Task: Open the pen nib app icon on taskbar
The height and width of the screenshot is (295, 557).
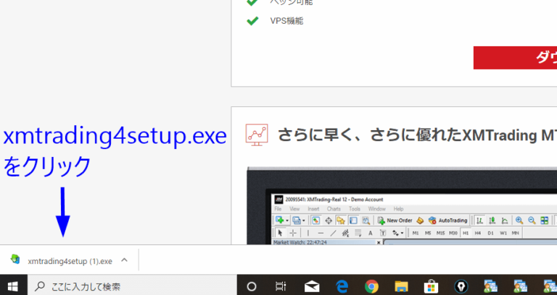Action: 461,286
